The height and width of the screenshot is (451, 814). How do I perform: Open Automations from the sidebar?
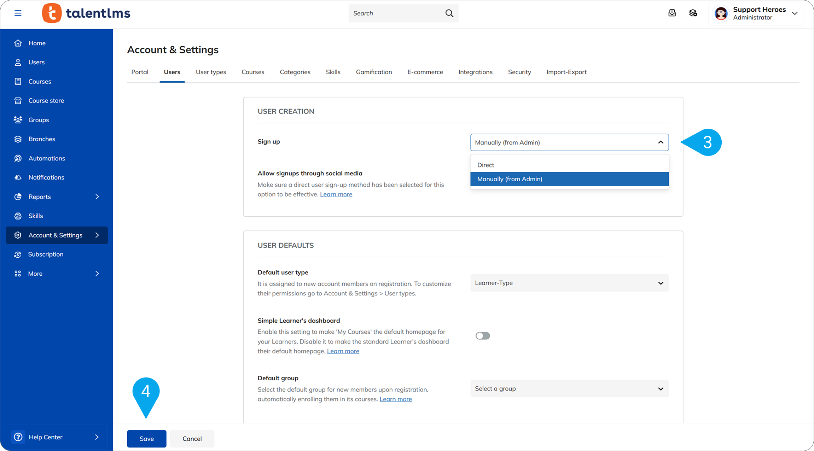pyautogui.click(x=47, y=158)
